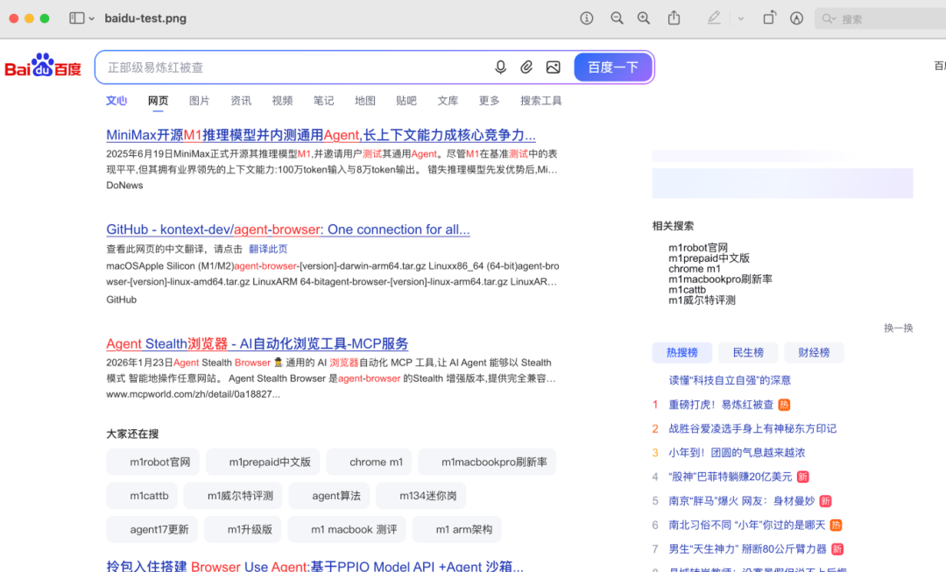The height and width of the screenshot is (572, 946).
Task: Open hot item 小年到！团圆的气息越来越浓
Action: (x=737, y=453)
